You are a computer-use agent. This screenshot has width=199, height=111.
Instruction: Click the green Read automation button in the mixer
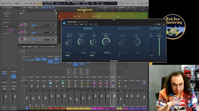click(63, 81)
